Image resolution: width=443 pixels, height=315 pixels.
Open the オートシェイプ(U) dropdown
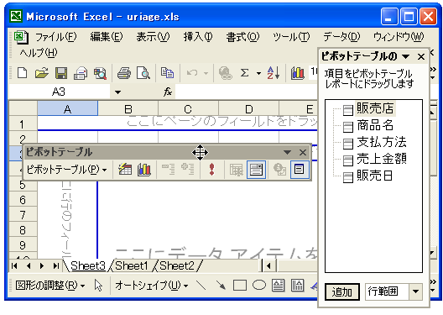151,286
